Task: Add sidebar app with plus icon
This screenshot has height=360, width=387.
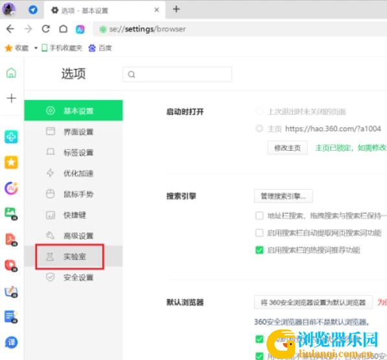Action: click(12, 98)
